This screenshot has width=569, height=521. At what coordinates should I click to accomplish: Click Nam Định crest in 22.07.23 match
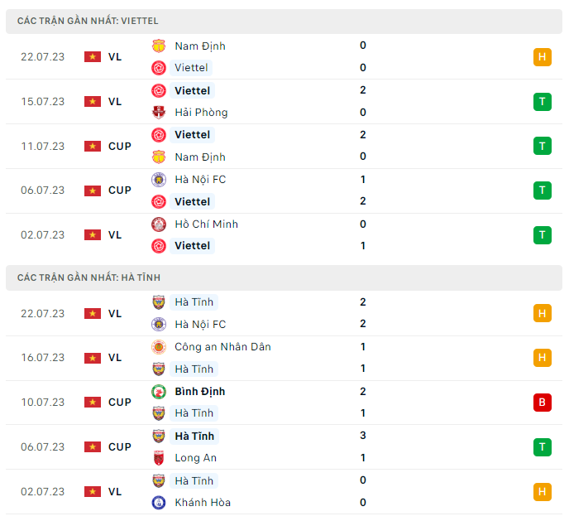point(159,46)
